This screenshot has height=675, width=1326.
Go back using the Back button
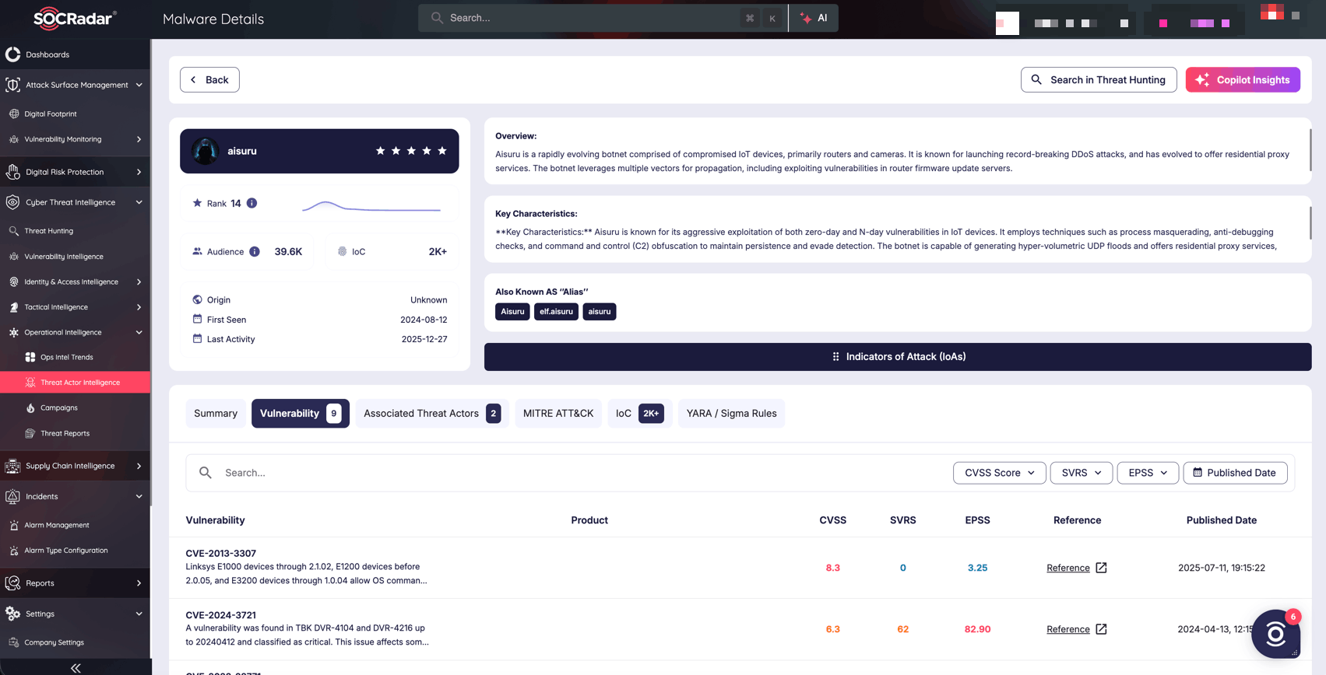[x=209, y=79]
